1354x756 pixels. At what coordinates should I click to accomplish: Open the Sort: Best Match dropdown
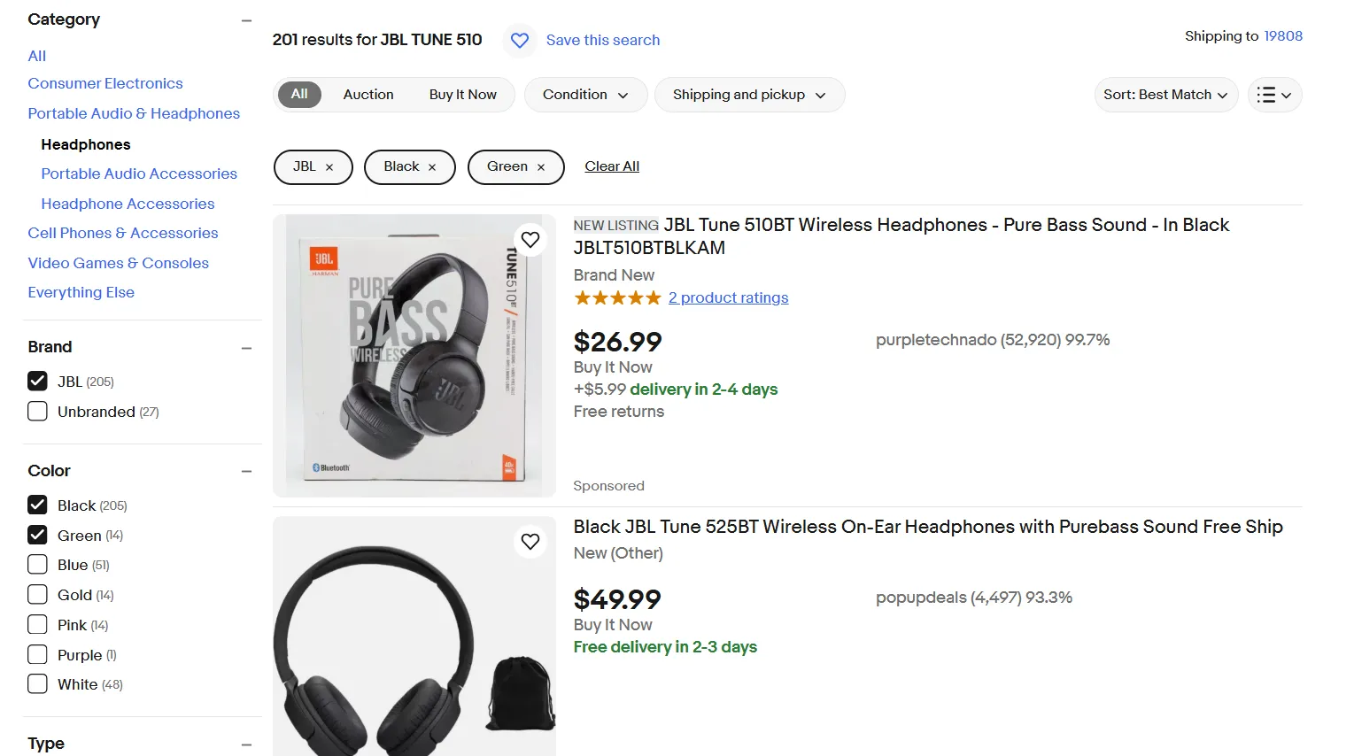(x=1165, y=95)
